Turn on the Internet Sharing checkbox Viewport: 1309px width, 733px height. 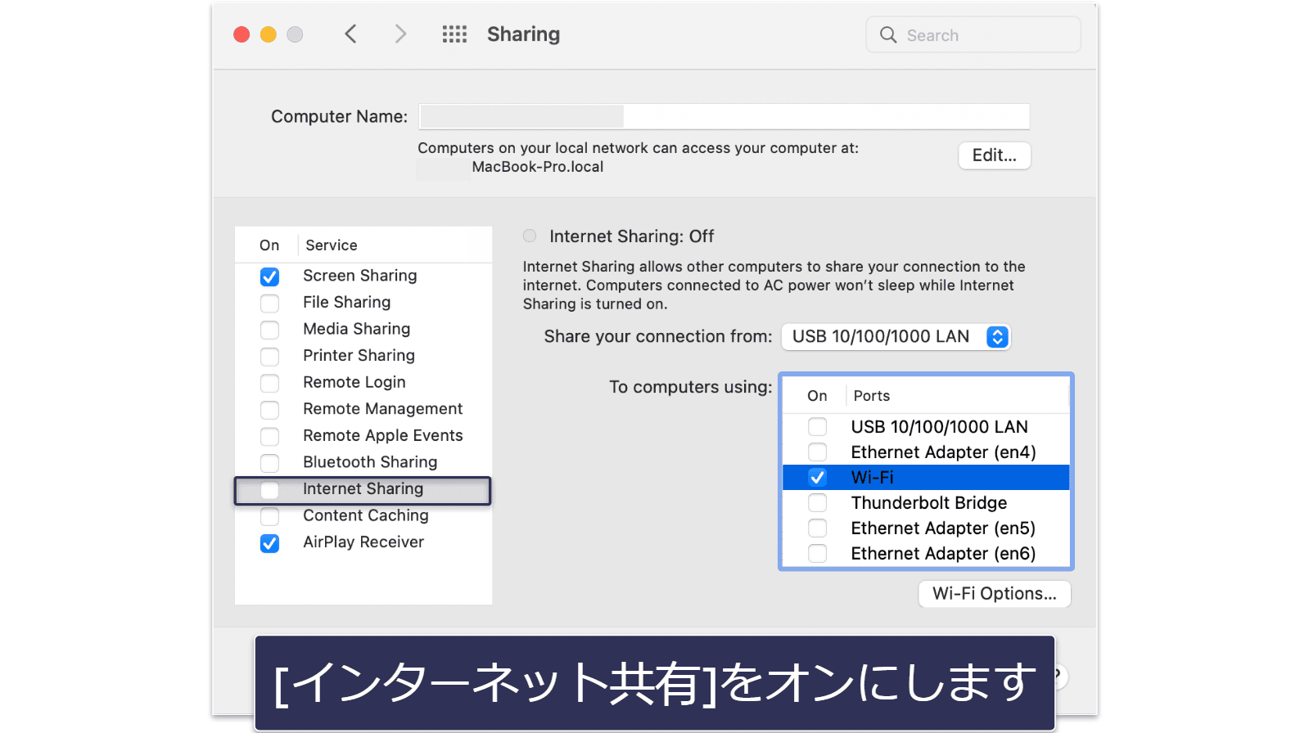pyautogui.click(x=269, y=490)
